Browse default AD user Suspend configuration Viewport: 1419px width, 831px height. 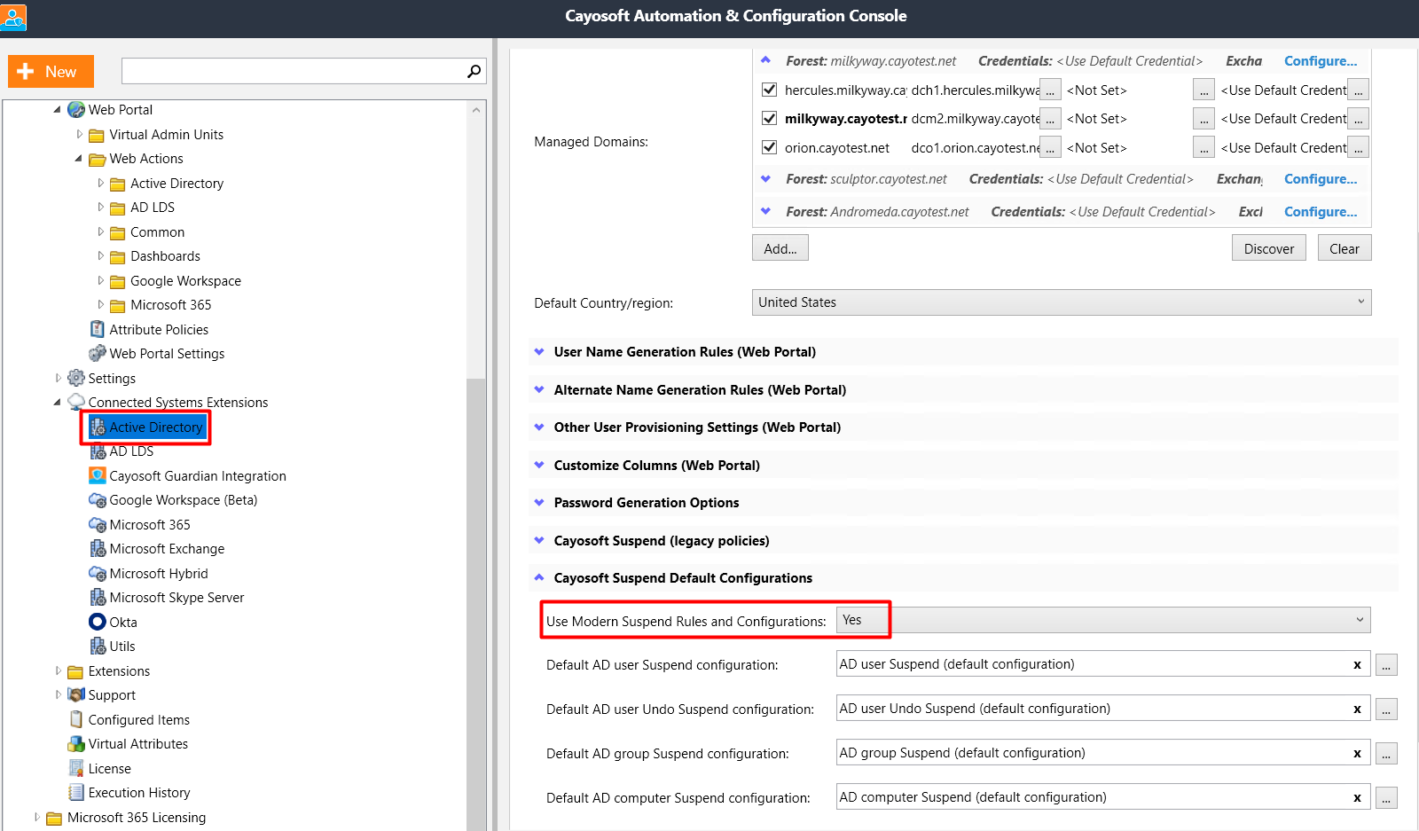click(x=1386, y=664)
